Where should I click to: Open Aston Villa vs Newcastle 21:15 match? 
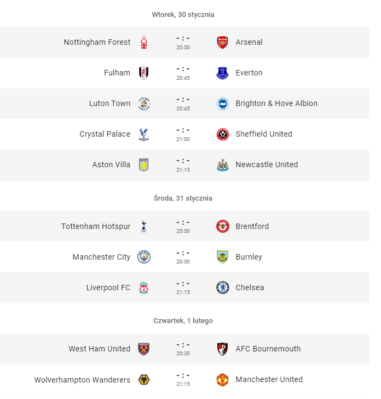(183, 165)
